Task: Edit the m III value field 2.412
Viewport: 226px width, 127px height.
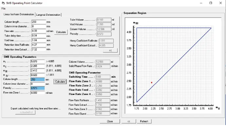Action: [x=37, y=71]
